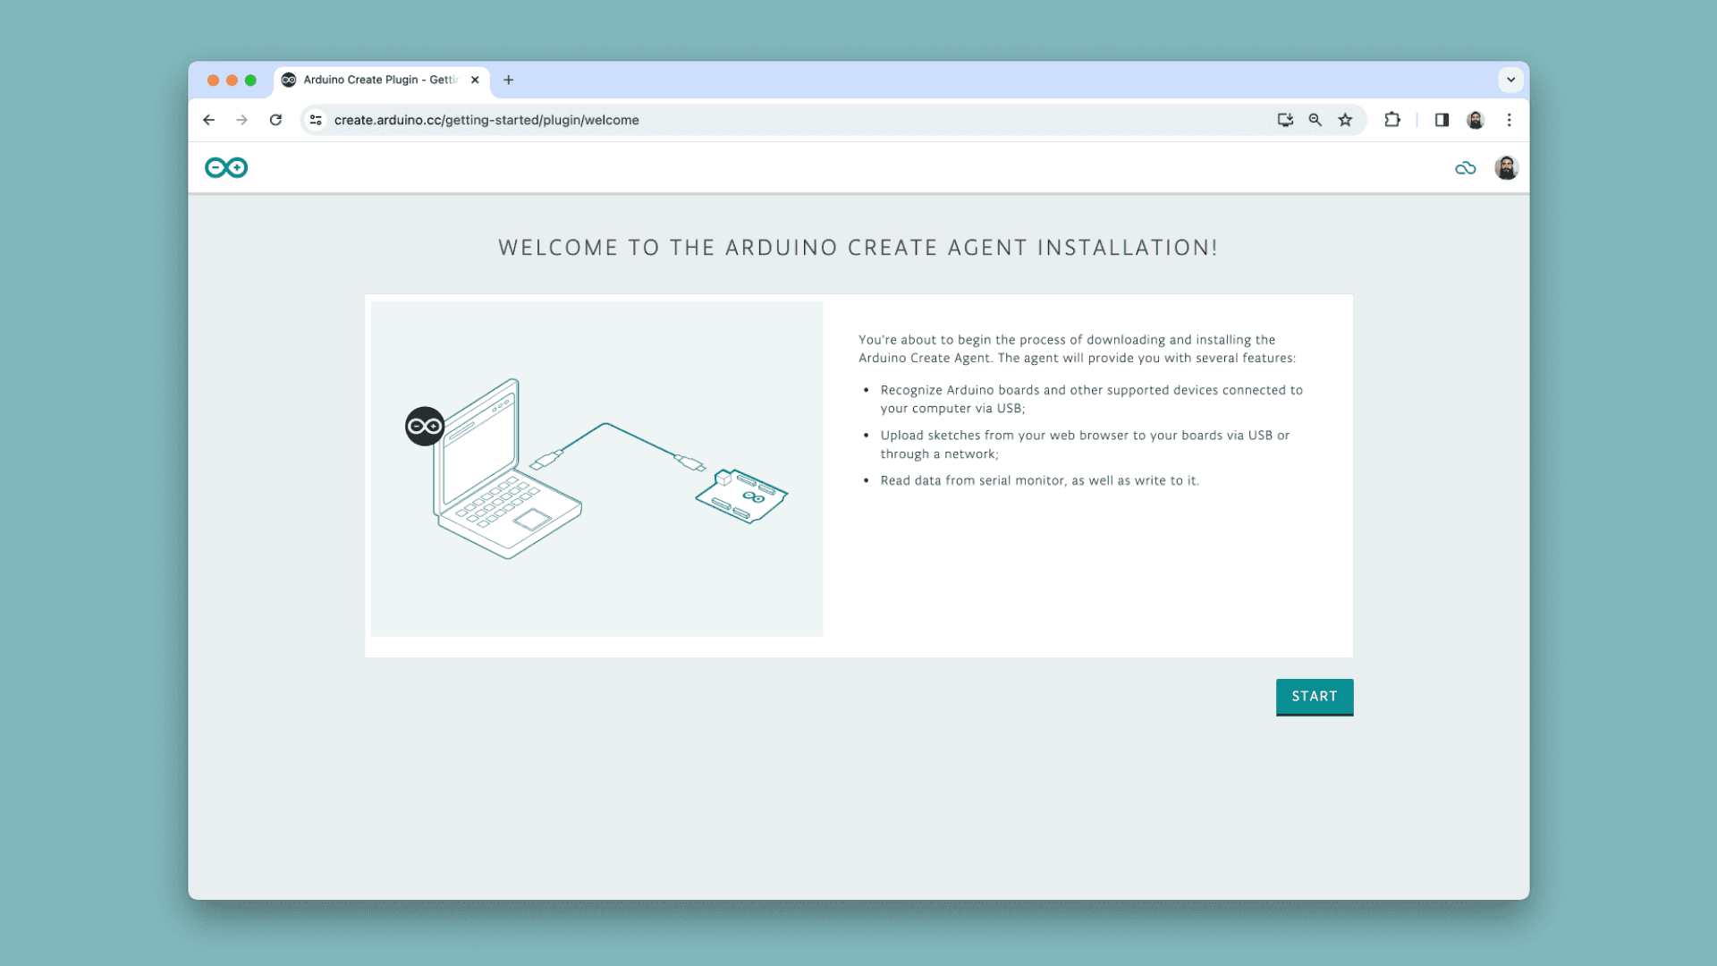Click the zoom magnifier icon in address bar

click(x=1315, y=120)
